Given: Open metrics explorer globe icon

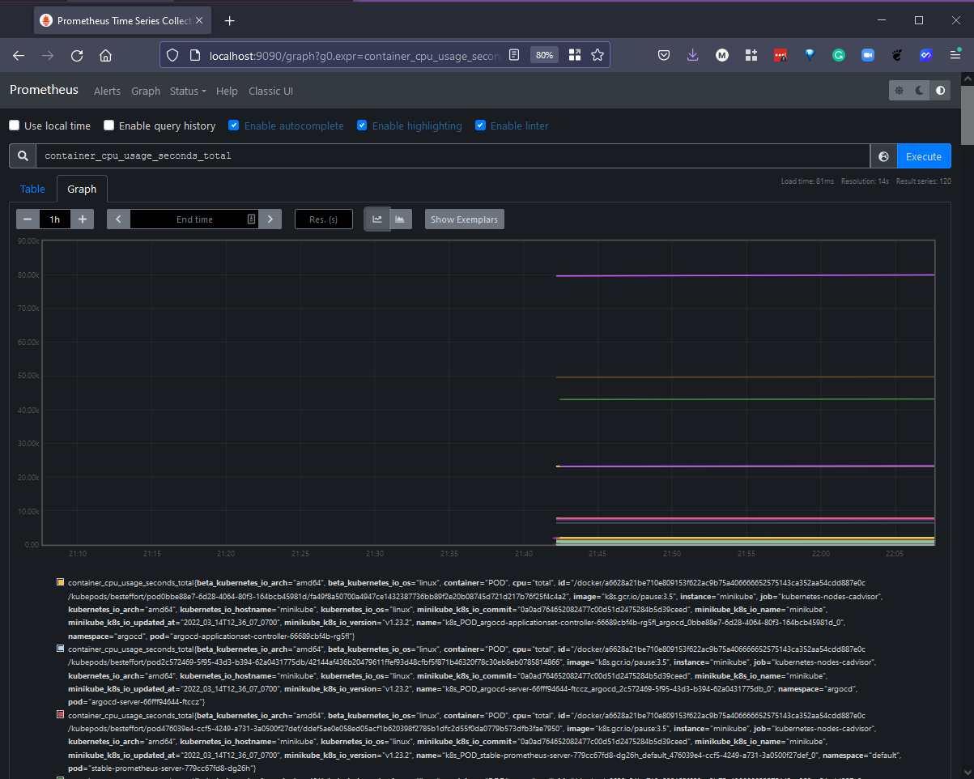Looking at the screenshot, I should click(883, 156).
